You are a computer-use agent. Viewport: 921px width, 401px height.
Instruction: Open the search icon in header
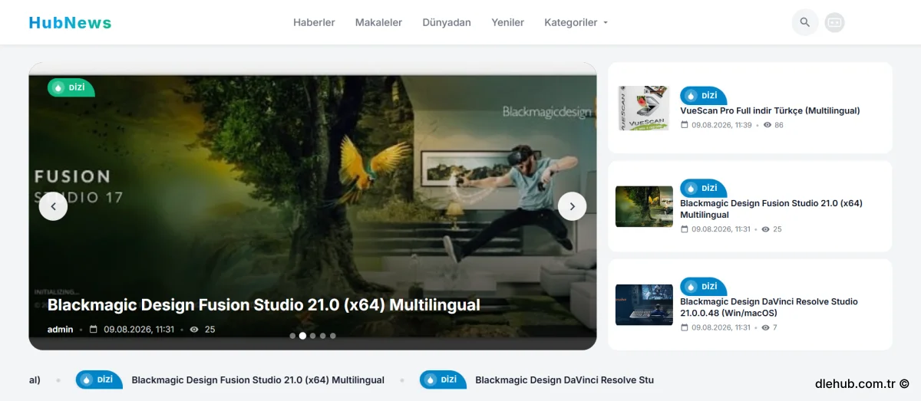[805, 22]
